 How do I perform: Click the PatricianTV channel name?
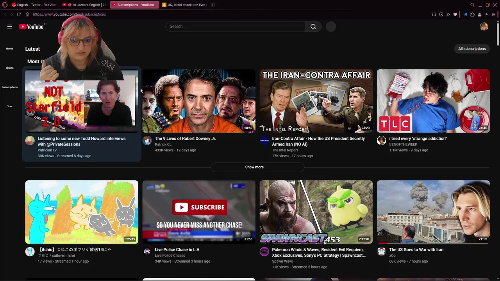(47, 150)
